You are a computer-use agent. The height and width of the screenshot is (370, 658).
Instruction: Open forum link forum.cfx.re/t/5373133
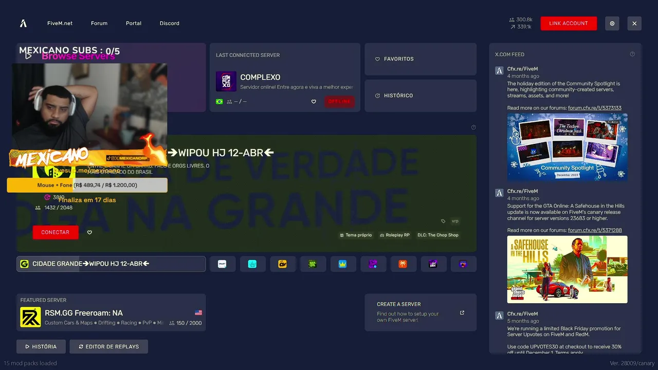(595, 108)
